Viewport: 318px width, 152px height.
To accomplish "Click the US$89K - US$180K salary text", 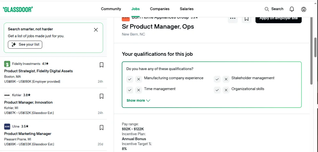I will tap(32, 82).
